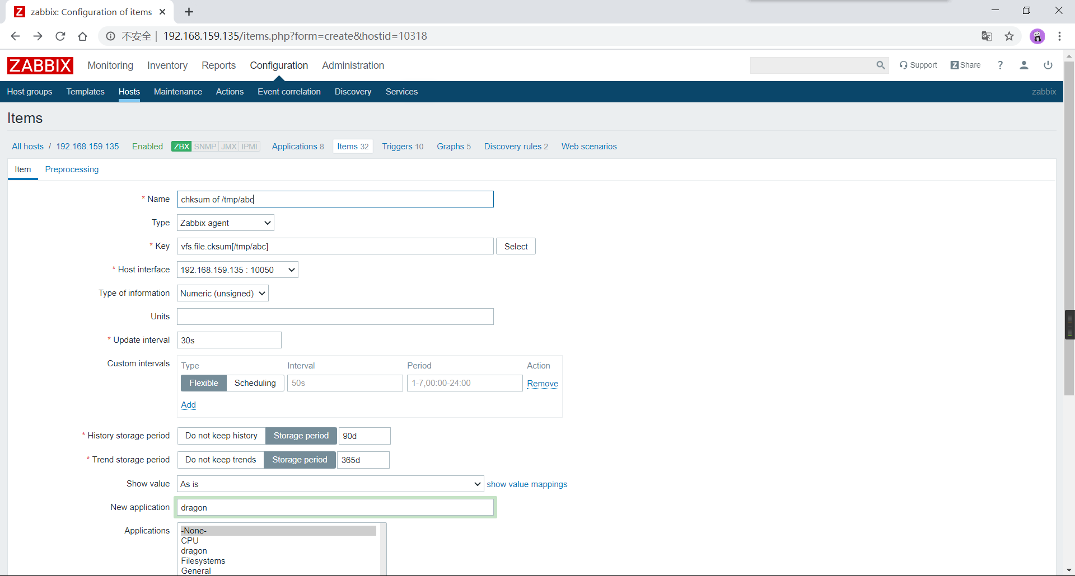
Task: Open the Show value dropdown
Action: (330, 484)
